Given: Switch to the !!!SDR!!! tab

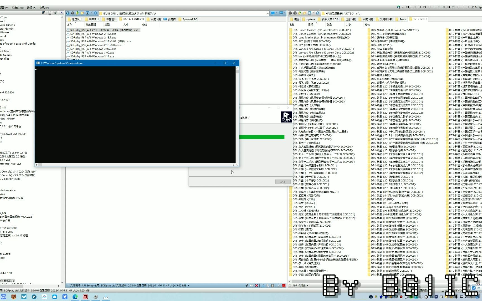Looking at the screenshot, I should pos(92,19).
